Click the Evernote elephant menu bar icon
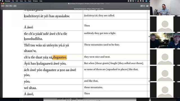 point(141,1)
